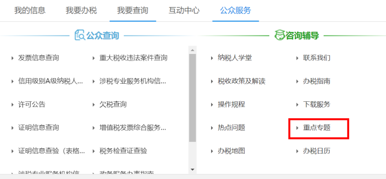
Task: Open 热点问题 link
Action: [232, 128]
